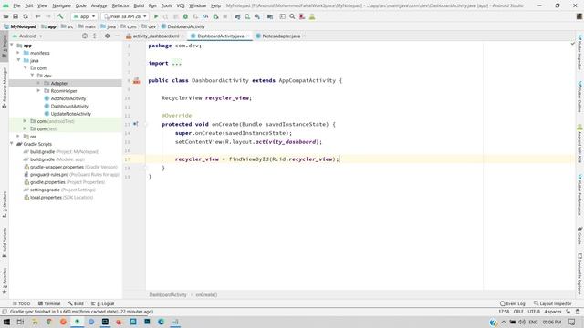The width and height of the screenshot is (584, 328).
Task: Click the class gutter icon on line 8
Action: pyautogui.click(x=137, y=81)
